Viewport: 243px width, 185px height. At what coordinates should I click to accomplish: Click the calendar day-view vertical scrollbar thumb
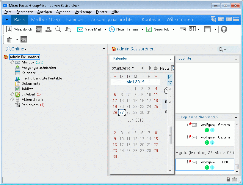[x=170, y=135]
